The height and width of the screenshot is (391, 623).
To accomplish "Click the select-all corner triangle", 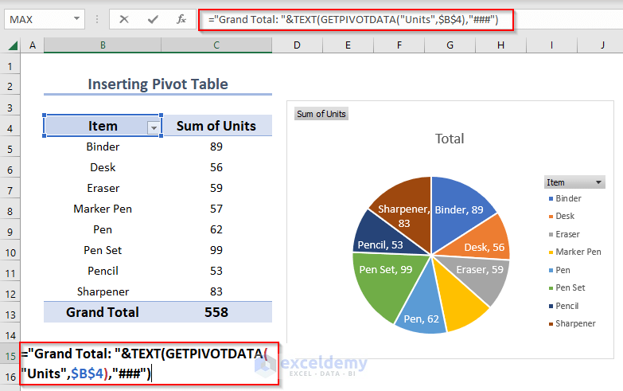I will (x=11, y=47).
